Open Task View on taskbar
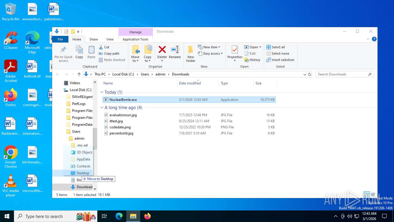 [104, 216]
